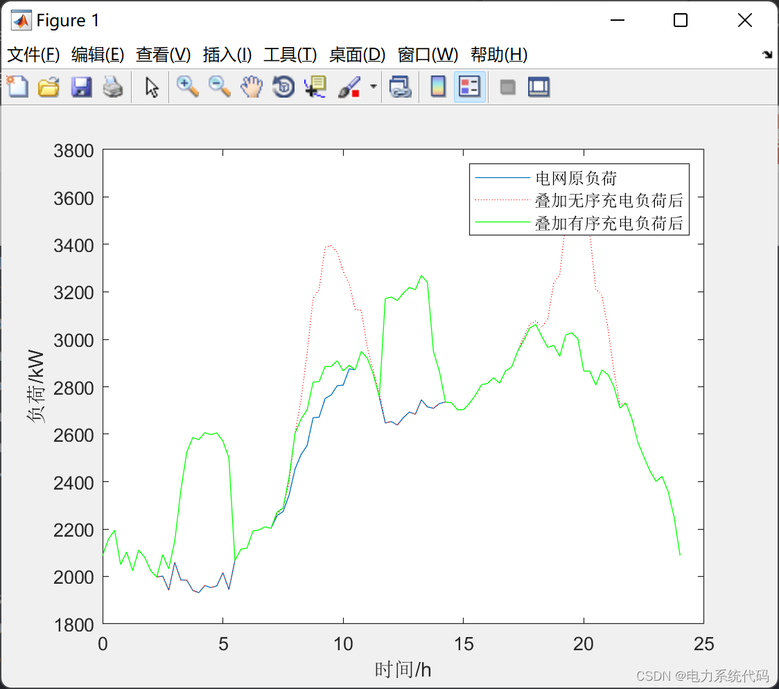Activate the Zoom Out magnifier tool
This screenshot has height=689, width=779.
click(219, 87)
